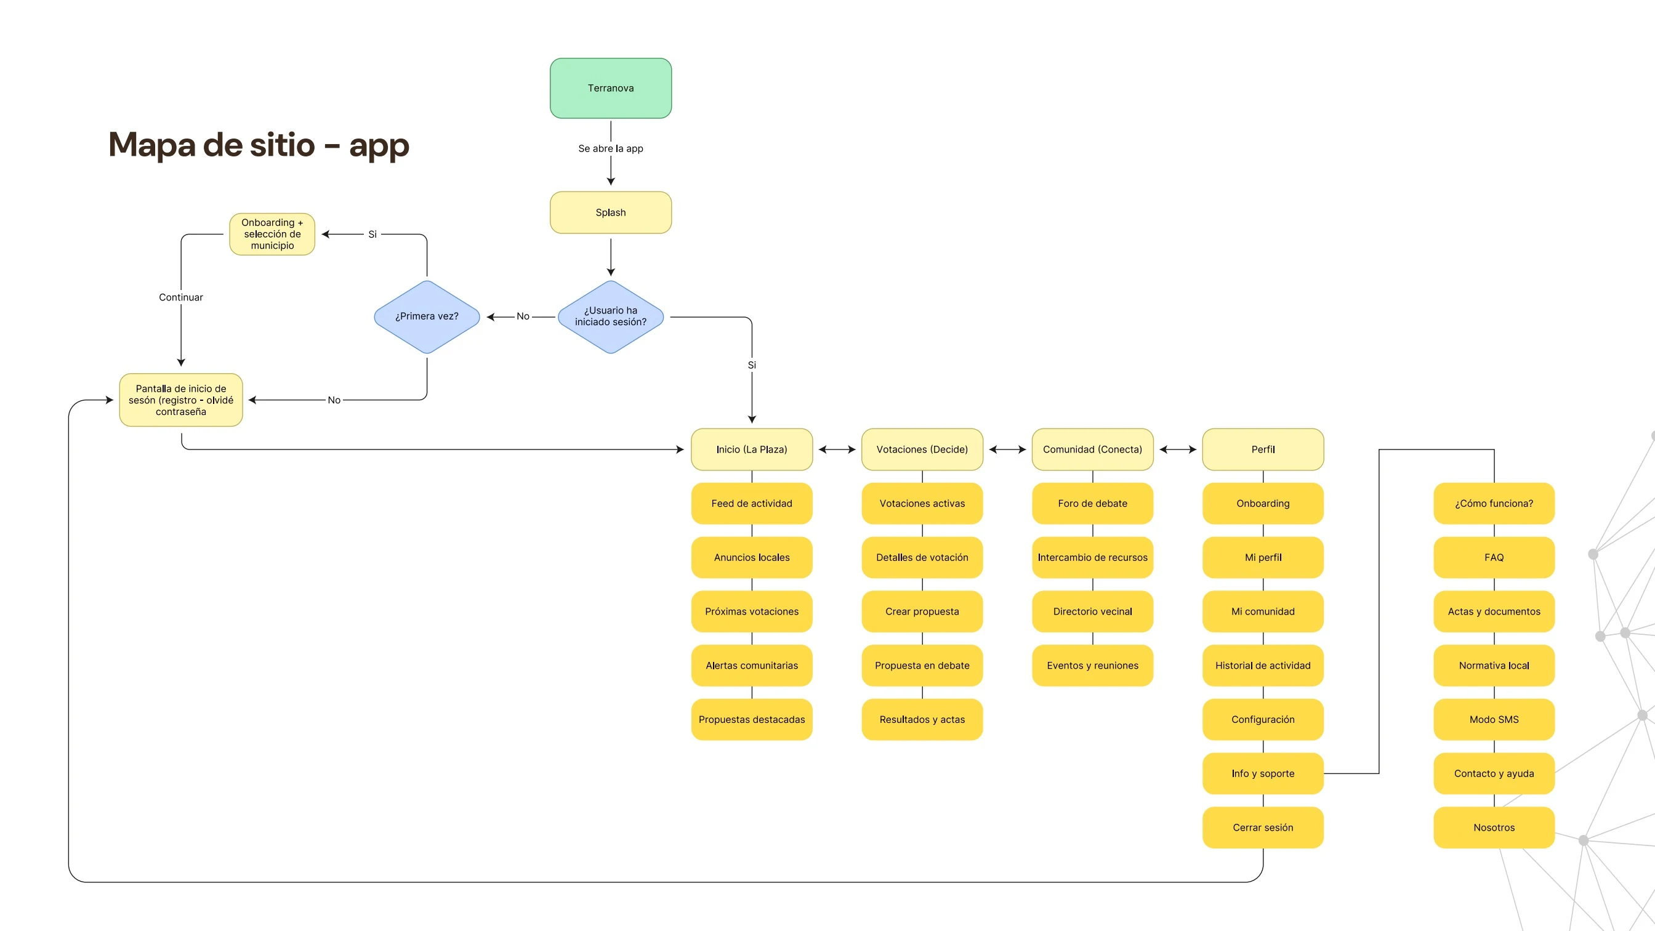Select the 'Se abre la app' connector label
The width and height of the screenshot is (1655, 931).
pos(610,148)
